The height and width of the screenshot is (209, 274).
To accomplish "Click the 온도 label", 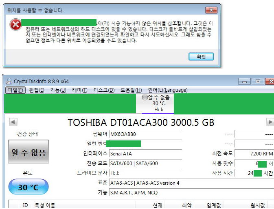I will click(28, 173).
